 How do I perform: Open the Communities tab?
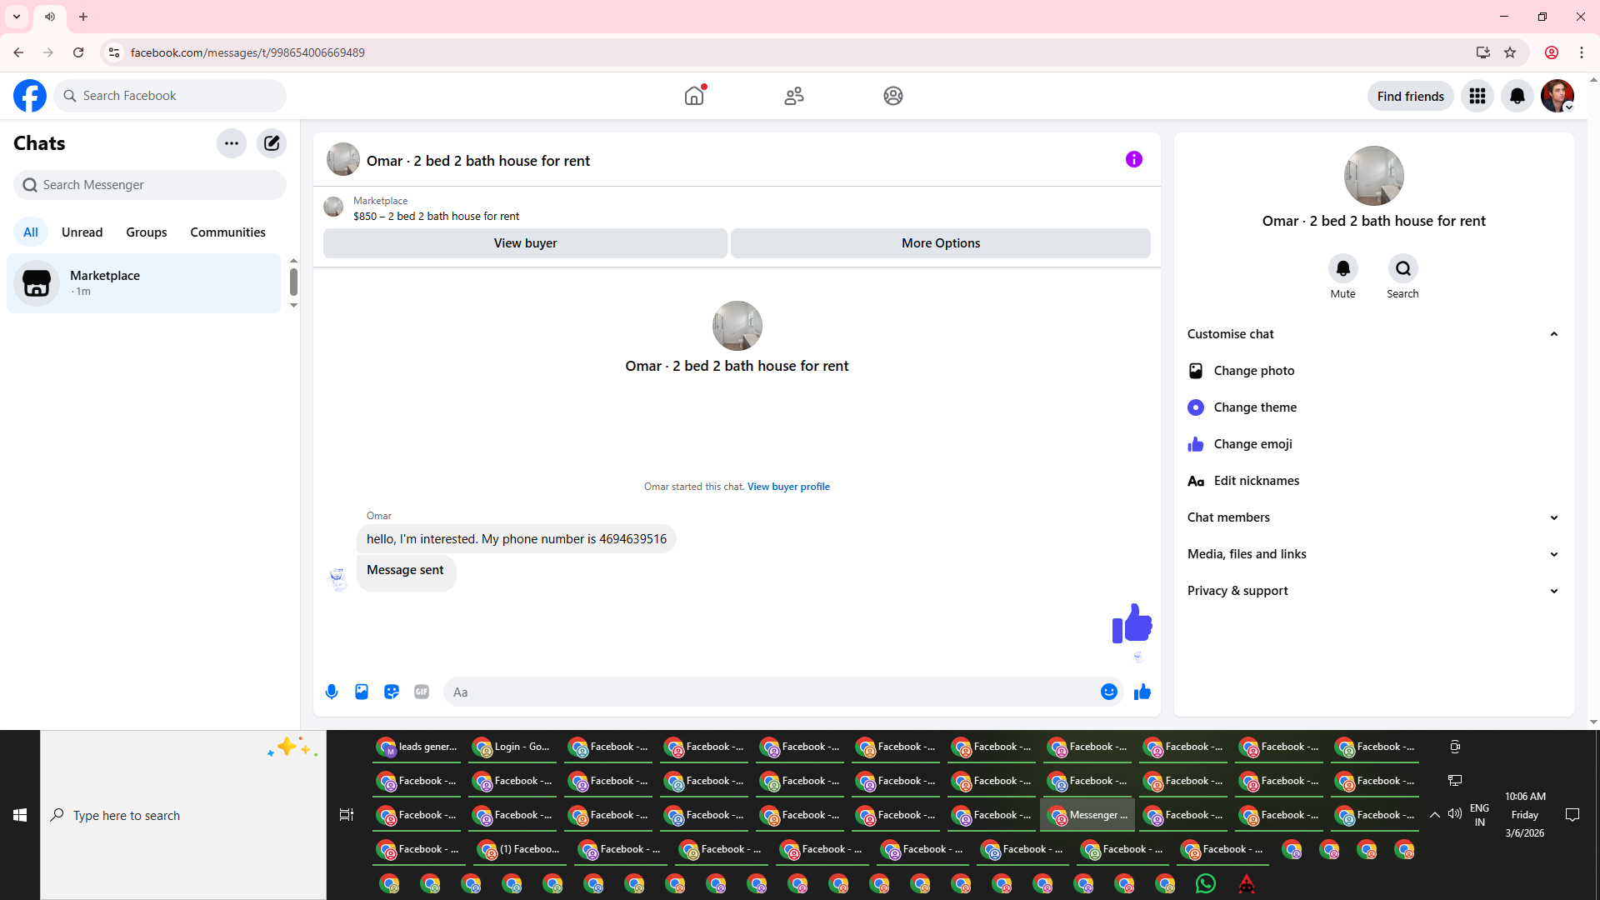227,232
